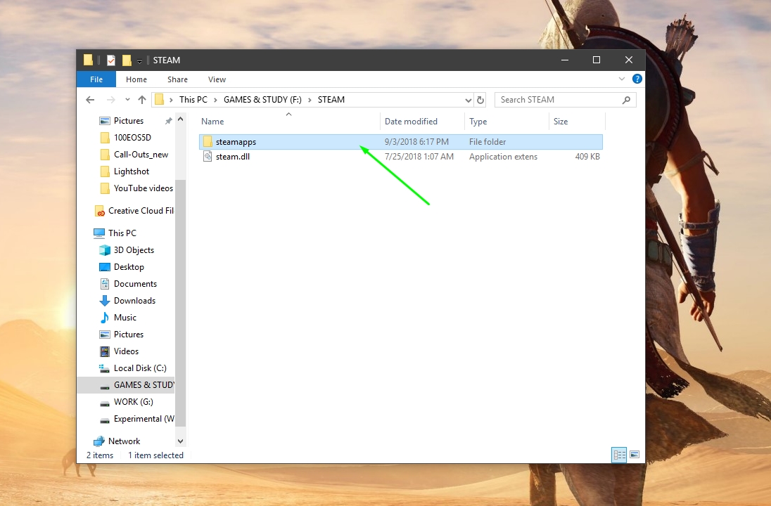The image size is (771, 506).
Task: Switch to the Home ribbon tab
Action: 136,79
